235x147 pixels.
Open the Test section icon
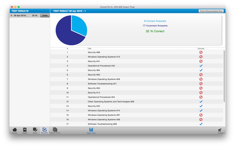(x=35, y=131)
